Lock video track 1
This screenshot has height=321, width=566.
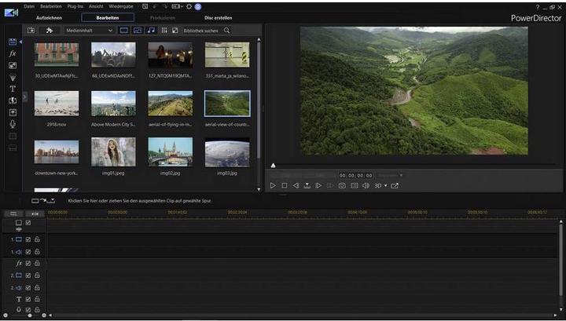(37, 239)
